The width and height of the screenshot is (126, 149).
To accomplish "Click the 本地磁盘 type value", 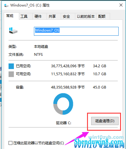I will [x=41, y=46].
